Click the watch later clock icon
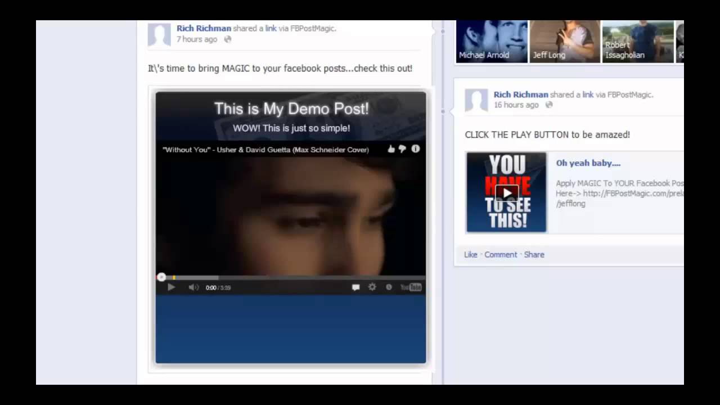Image resolution: width=720 pixels, height=405 pixels. click(x=389, y=287)
